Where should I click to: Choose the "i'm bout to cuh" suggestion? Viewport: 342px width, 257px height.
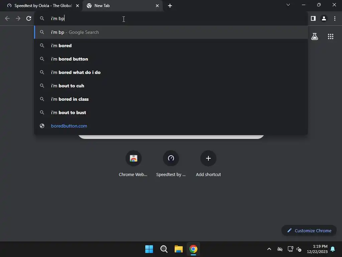click(x=171, y=86)
